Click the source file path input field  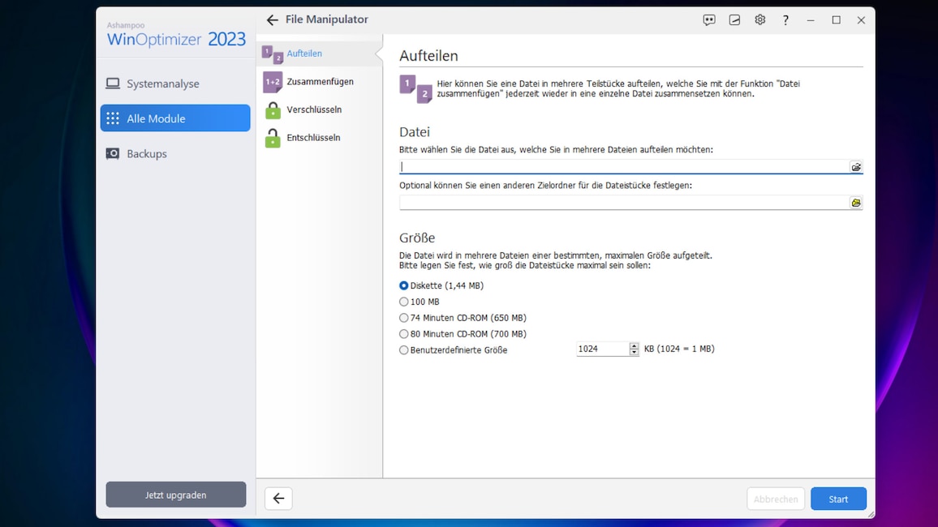[x=623, y=167]
